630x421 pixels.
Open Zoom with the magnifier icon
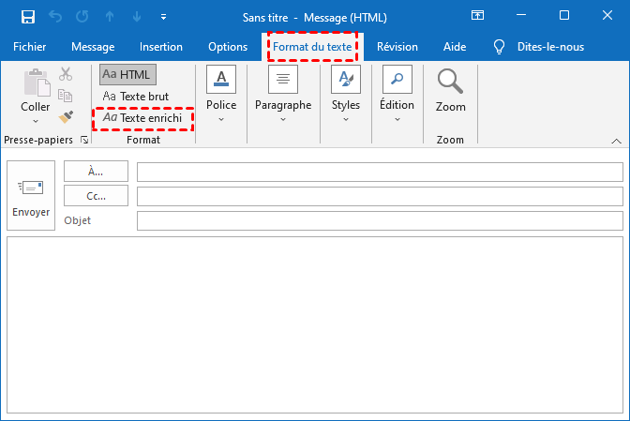coord(450,82)
